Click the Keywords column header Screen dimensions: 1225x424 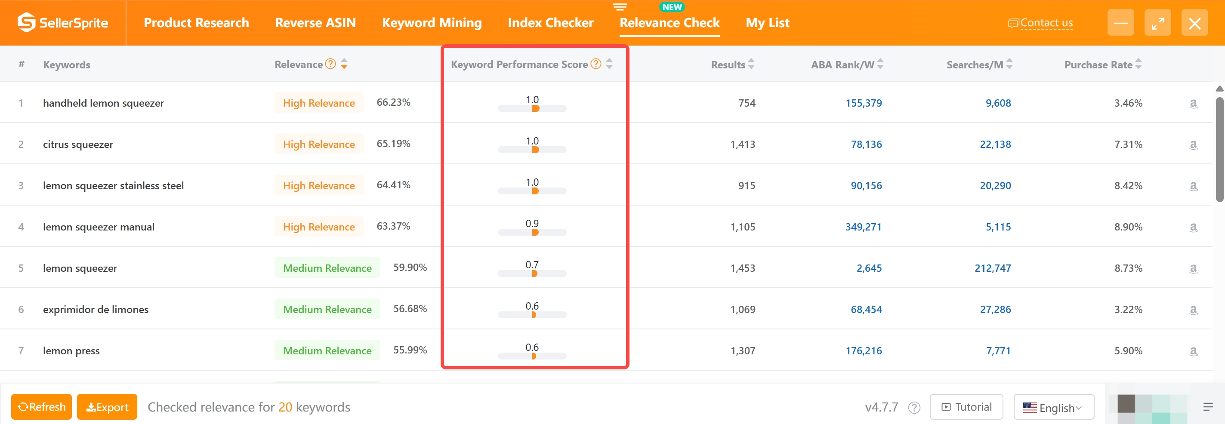67,65
